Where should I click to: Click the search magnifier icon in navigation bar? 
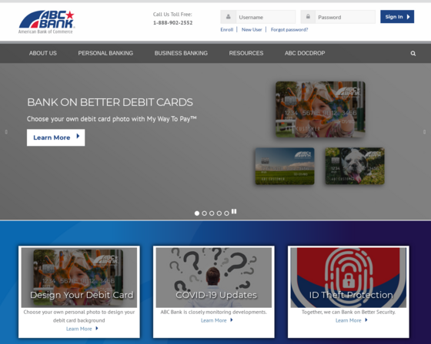413,54
